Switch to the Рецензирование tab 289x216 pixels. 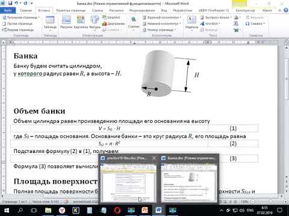tap(142, 10)
